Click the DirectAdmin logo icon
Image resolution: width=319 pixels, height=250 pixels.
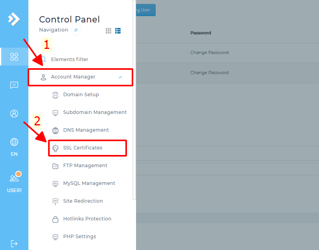point(14,19)
